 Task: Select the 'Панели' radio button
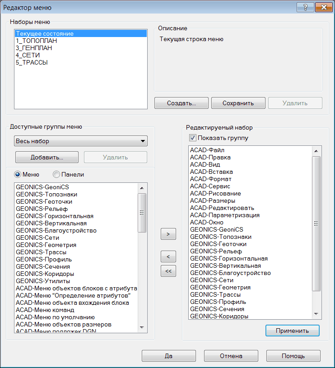point(56,174)
